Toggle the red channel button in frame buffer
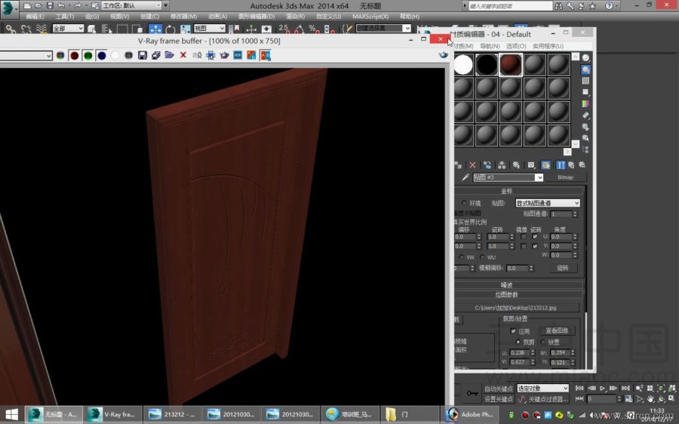 [x=75, y=55]
